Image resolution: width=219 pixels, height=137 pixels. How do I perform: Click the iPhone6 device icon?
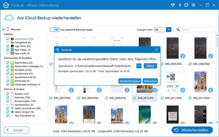click(8, 29)
